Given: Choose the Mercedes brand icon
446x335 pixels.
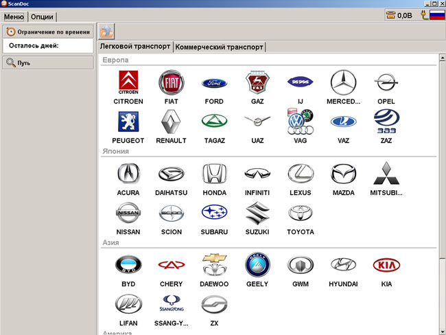Looking at the screenshot, I should (343, 83).
